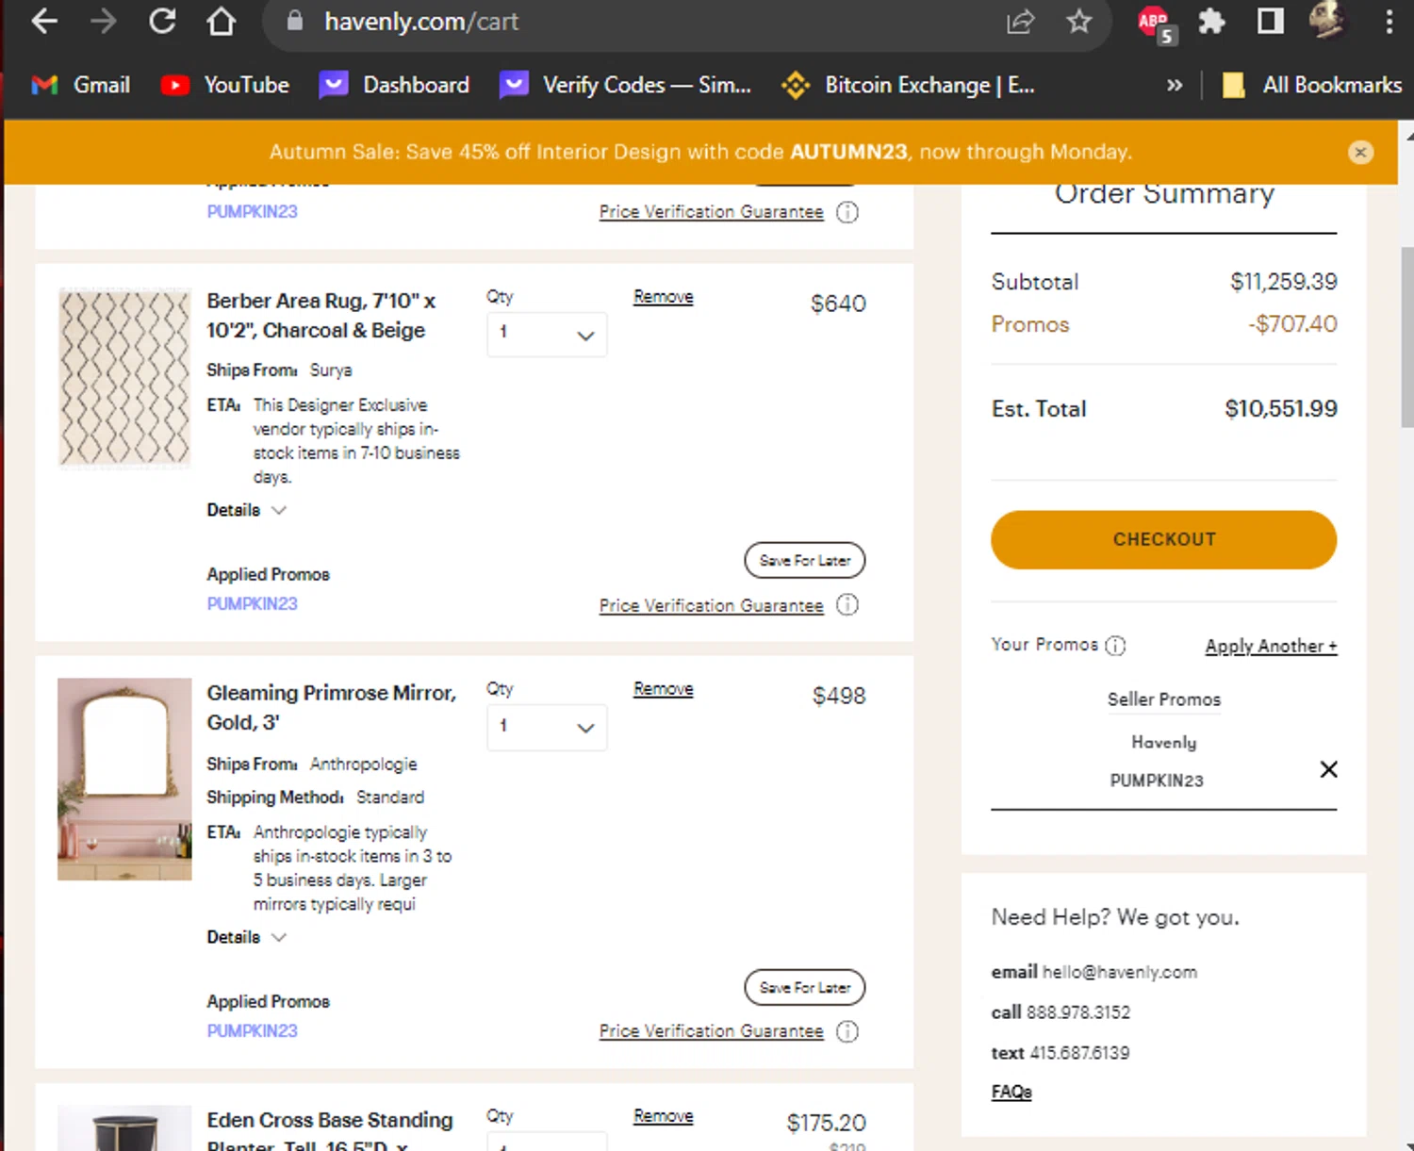Remove the Gleaming Primrose Mirror from cart

(x=663, y=689)
